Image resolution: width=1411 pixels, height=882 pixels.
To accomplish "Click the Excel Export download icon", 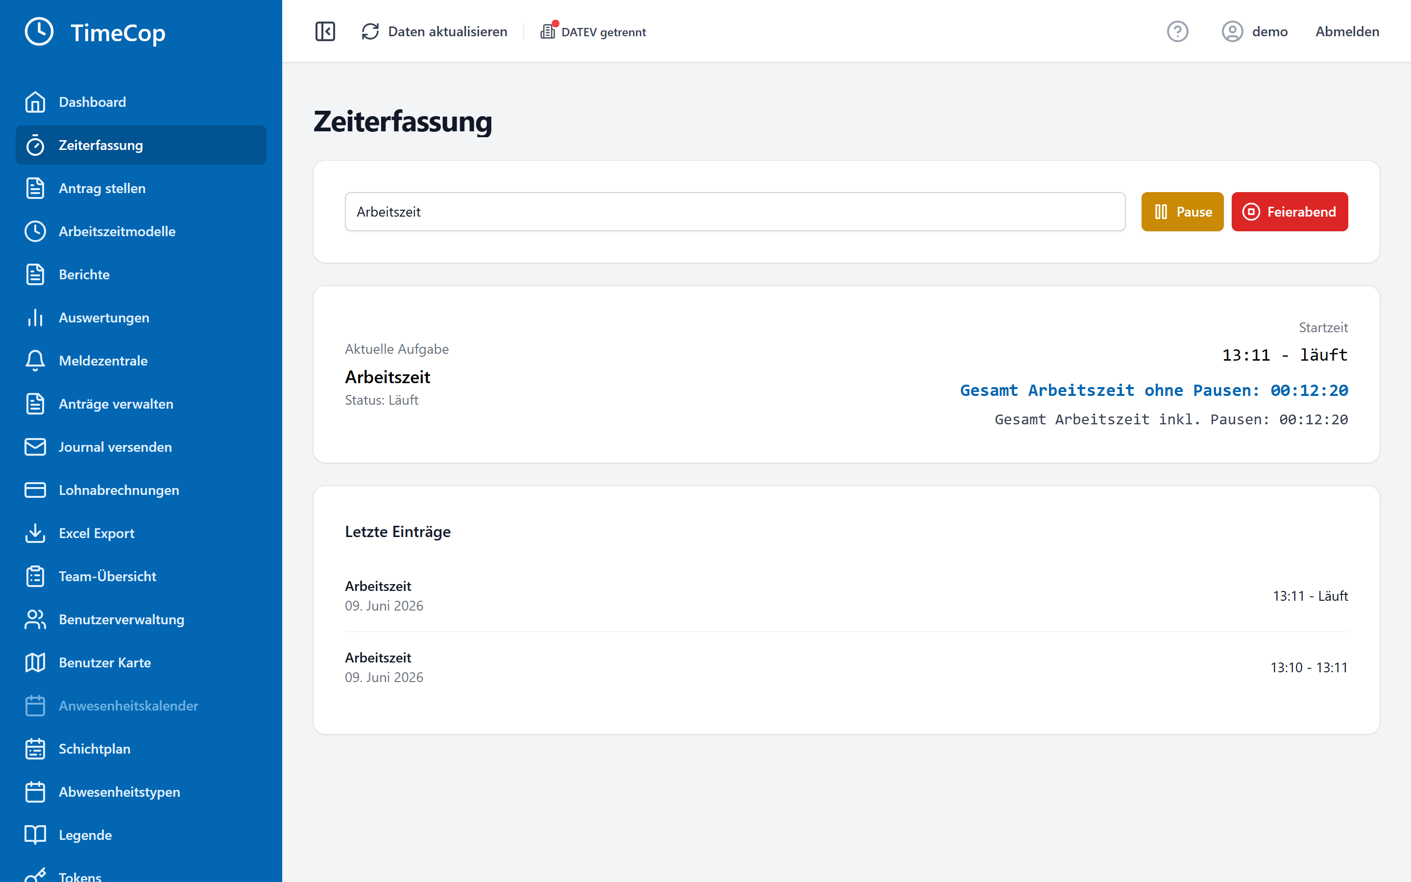I will pos(35,534).
